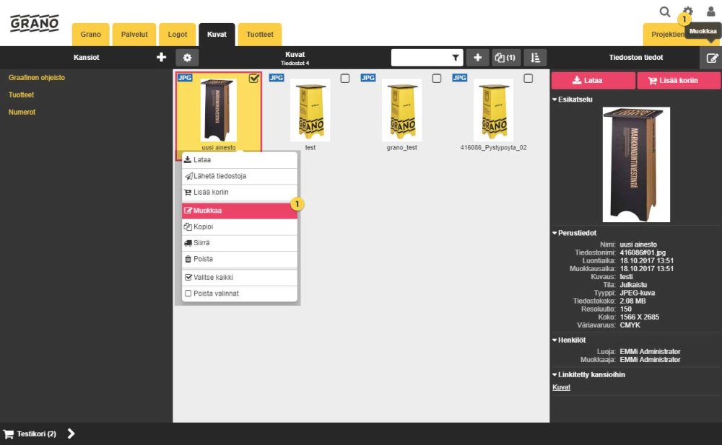
Task: Click the 1566 X 2685 size value
Action: [640, 317]
